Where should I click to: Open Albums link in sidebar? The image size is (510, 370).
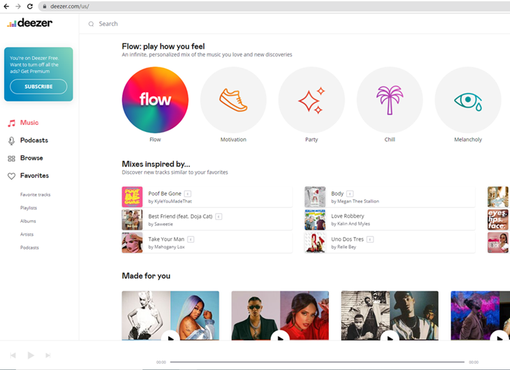pyautogui.click(x=28, y=221)
